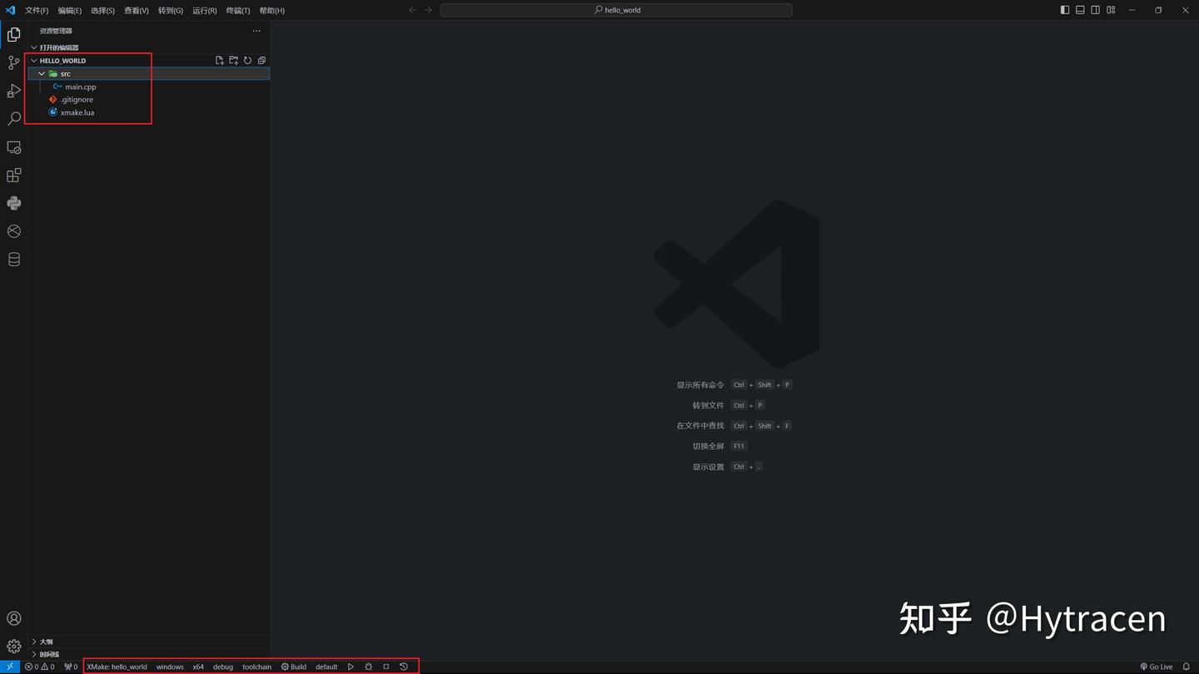Open the Search view in sidebar
Screen dimensions: 1199x674
point(13,118)
